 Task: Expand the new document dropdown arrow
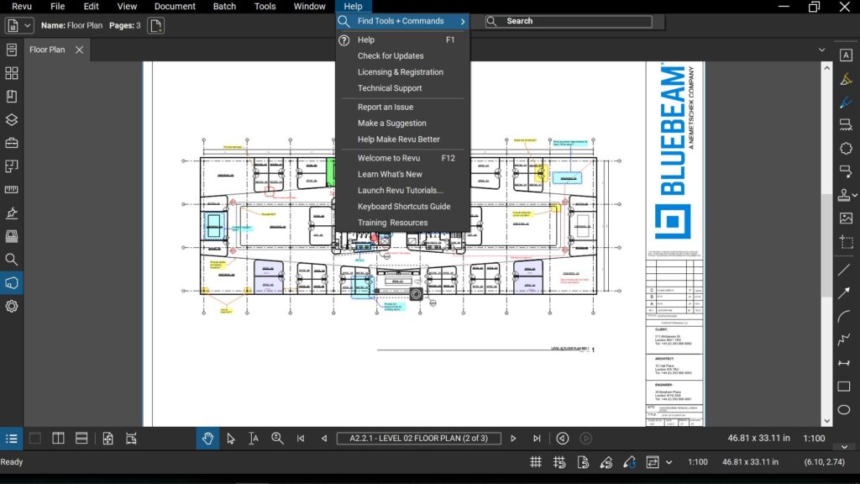(x=28, y=25)
